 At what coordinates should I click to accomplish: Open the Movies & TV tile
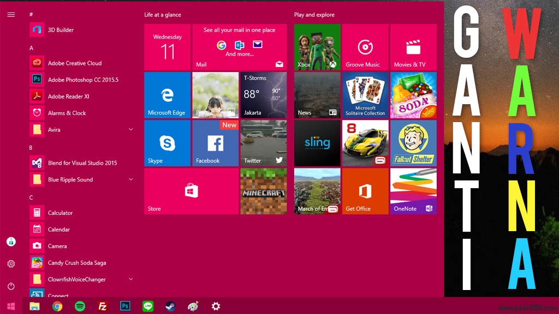tap(414, 47)
